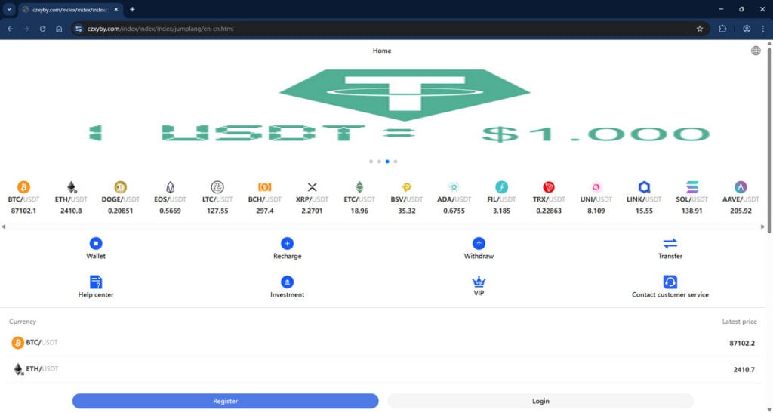
Task: Reload the page
Action: (x=43, y=29)
